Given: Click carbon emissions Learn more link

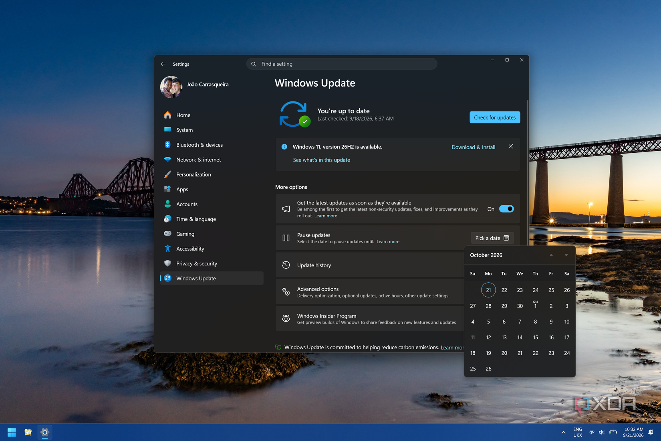Looking at the screenshot, I should pos(452,348).
